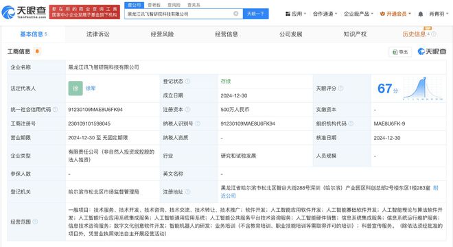Screen dimensions: 453x247
Task: Click the score distribution chart
Action: [x=423, y=89]
